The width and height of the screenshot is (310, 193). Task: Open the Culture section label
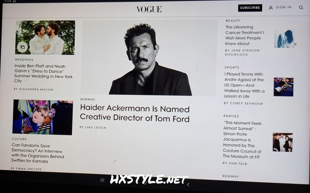pos(19,139)
